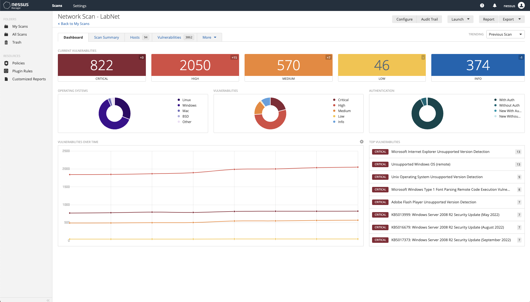Toggle the Critical legend dot
The height and width of the screenshot is (302, 530).
(x=334, y=100)
